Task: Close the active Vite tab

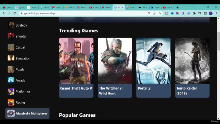Action: point(122,8)
